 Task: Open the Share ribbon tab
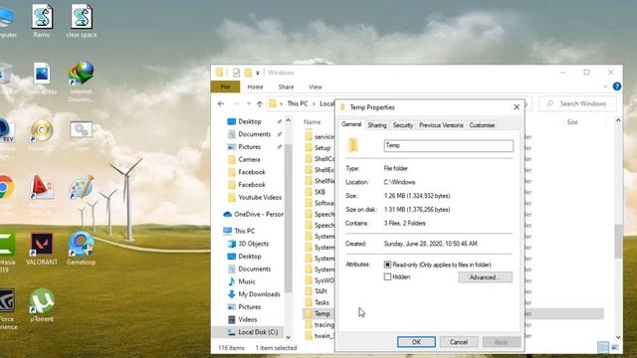(x=286, y=87)
